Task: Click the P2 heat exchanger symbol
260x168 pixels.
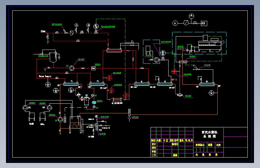Action: (97, 84)
